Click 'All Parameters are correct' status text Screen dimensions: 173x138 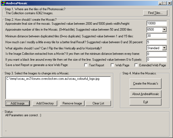tap(23, 115)
